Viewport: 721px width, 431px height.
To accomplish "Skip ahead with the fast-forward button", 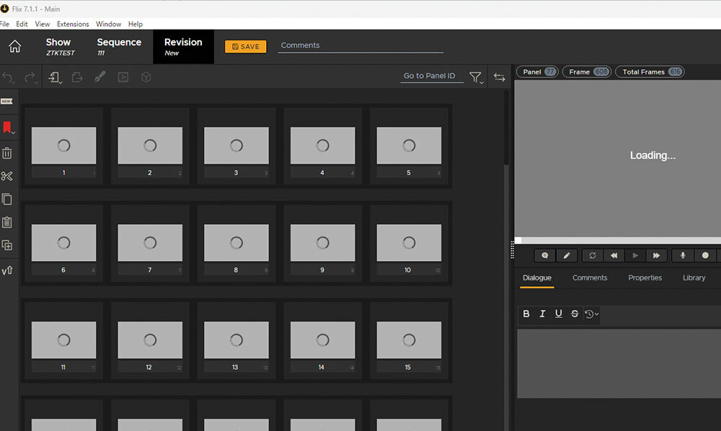I will [x=656, y=255].
